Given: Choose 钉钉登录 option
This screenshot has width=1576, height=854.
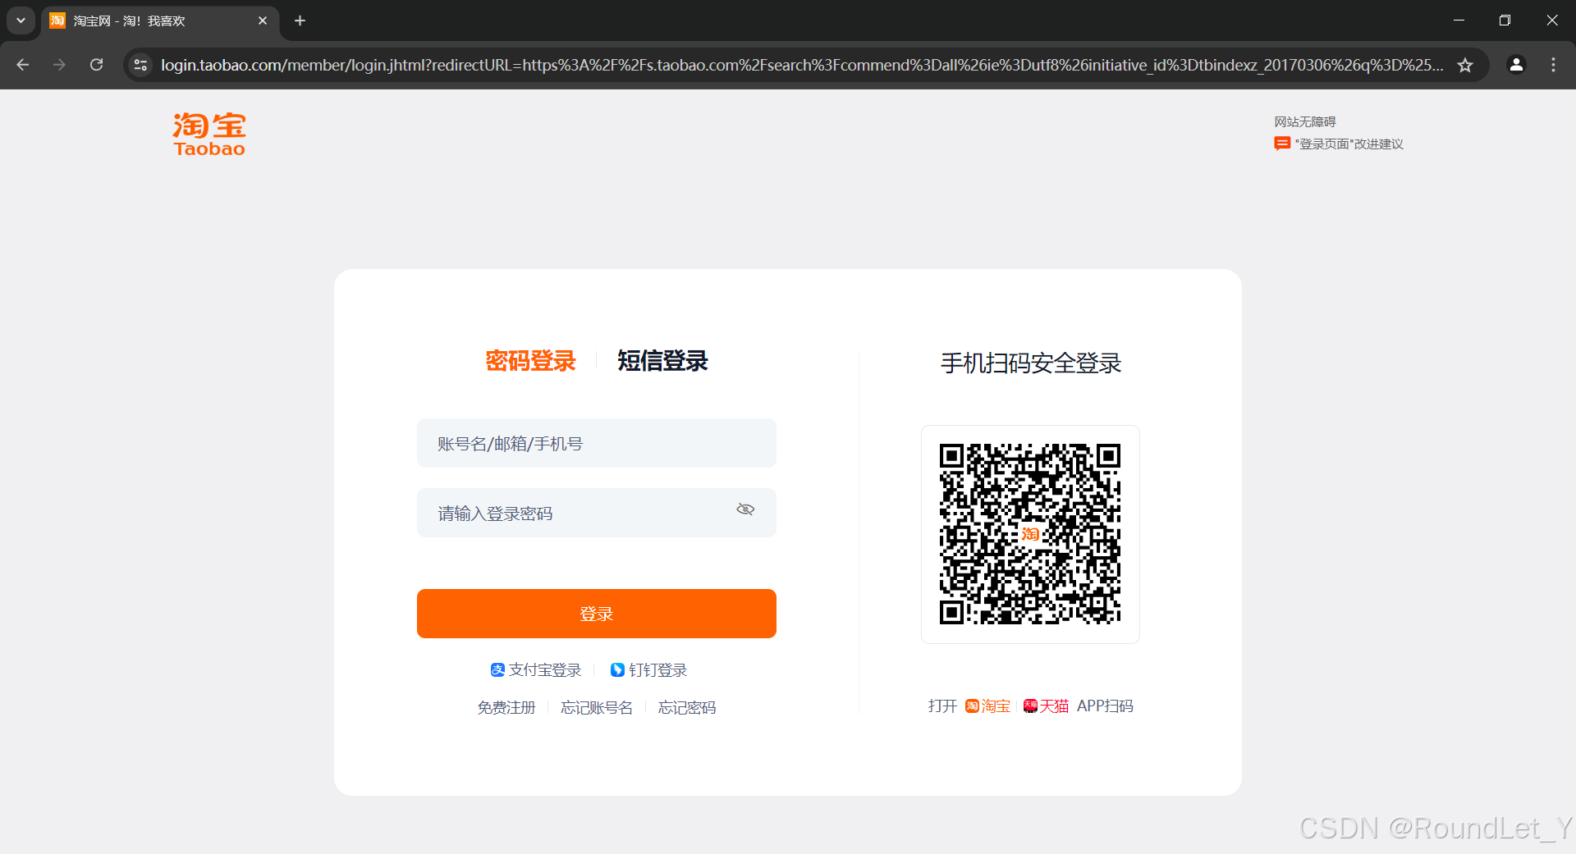Looking at the screenshot, I should 648,670.
